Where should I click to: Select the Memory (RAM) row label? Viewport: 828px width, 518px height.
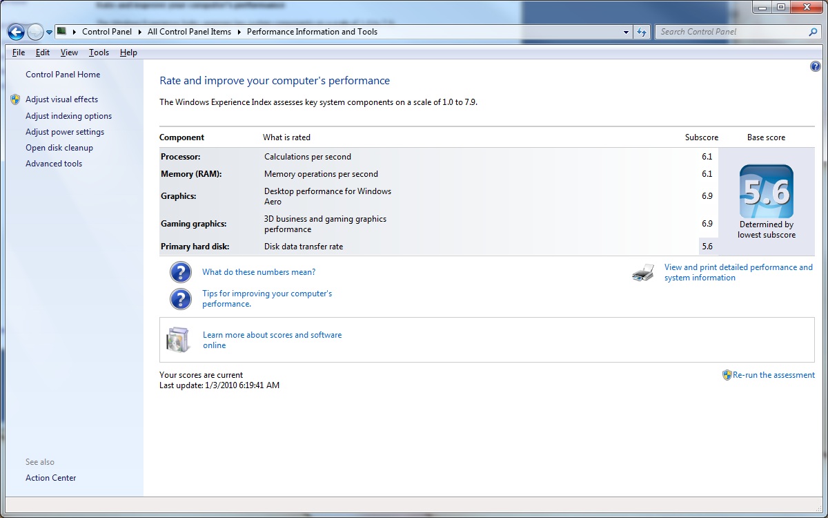[x=192, y=174]
